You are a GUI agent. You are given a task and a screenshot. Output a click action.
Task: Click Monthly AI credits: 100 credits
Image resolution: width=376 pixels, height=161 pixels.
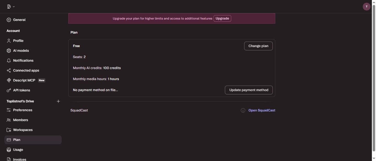(97, 68)
